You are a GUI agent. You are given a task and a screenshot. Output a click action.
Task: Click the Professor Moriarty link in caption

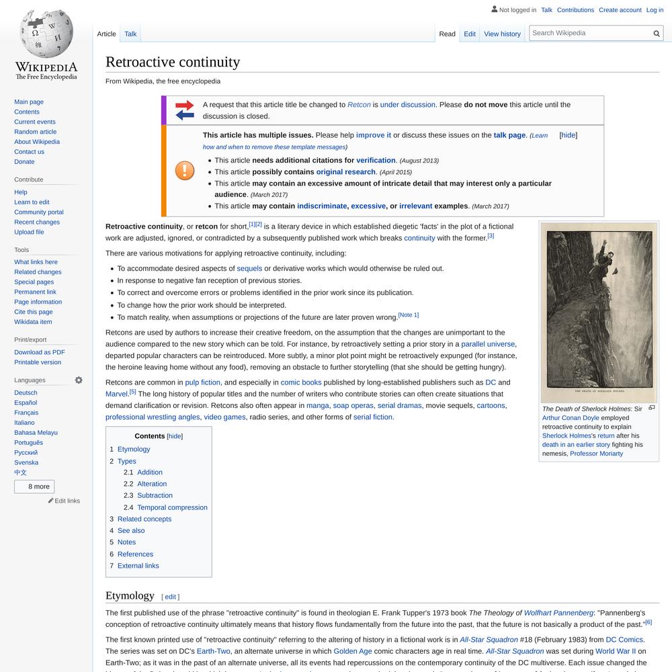(x=596, y=454)
